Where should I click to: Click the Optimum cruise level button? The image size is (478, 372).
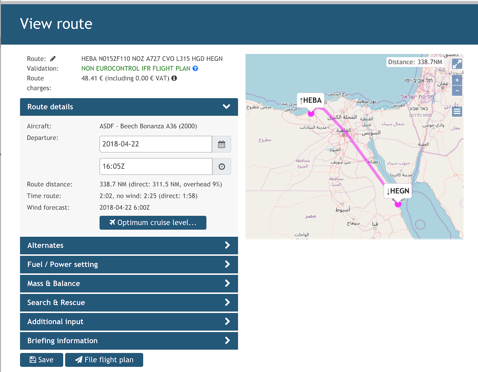tap(153, 223)
